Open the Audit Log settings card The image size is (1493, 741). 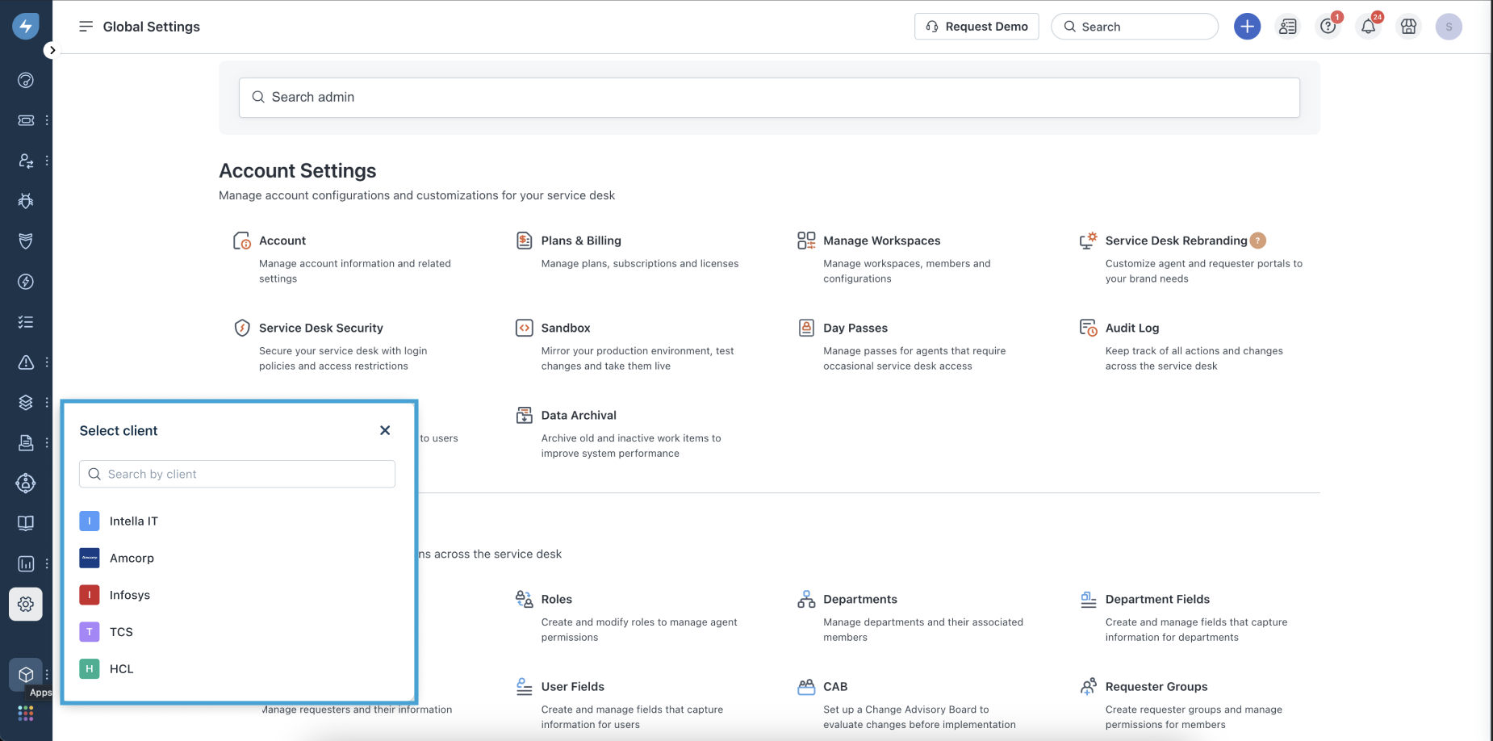coord(1131,328)
